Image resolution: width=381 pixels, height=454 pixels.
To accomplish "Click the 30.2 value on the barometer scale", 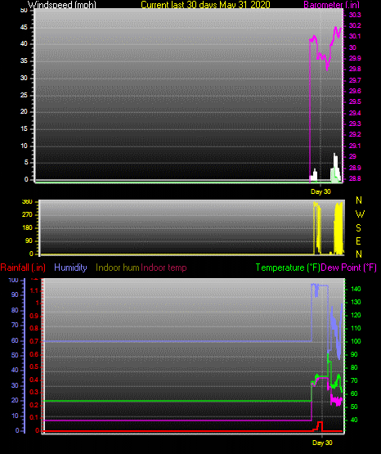I will click(x=355, y=26).
